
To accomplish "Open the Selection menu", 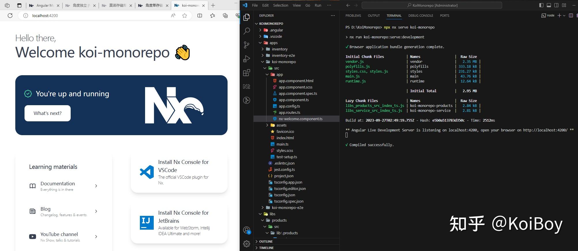I will (x=280, y=5).
